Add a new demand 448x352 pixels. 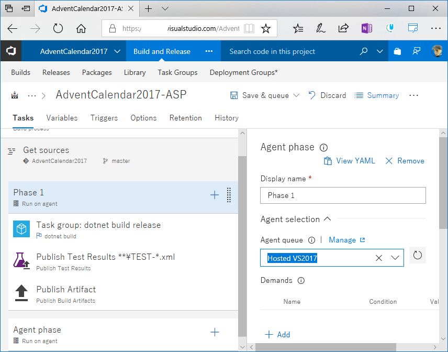pos(277,335)
